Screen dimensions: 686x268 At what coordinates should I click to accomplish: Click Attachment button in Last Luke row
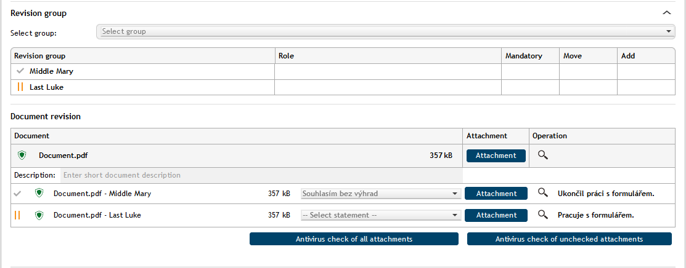[x=496, y=215]
